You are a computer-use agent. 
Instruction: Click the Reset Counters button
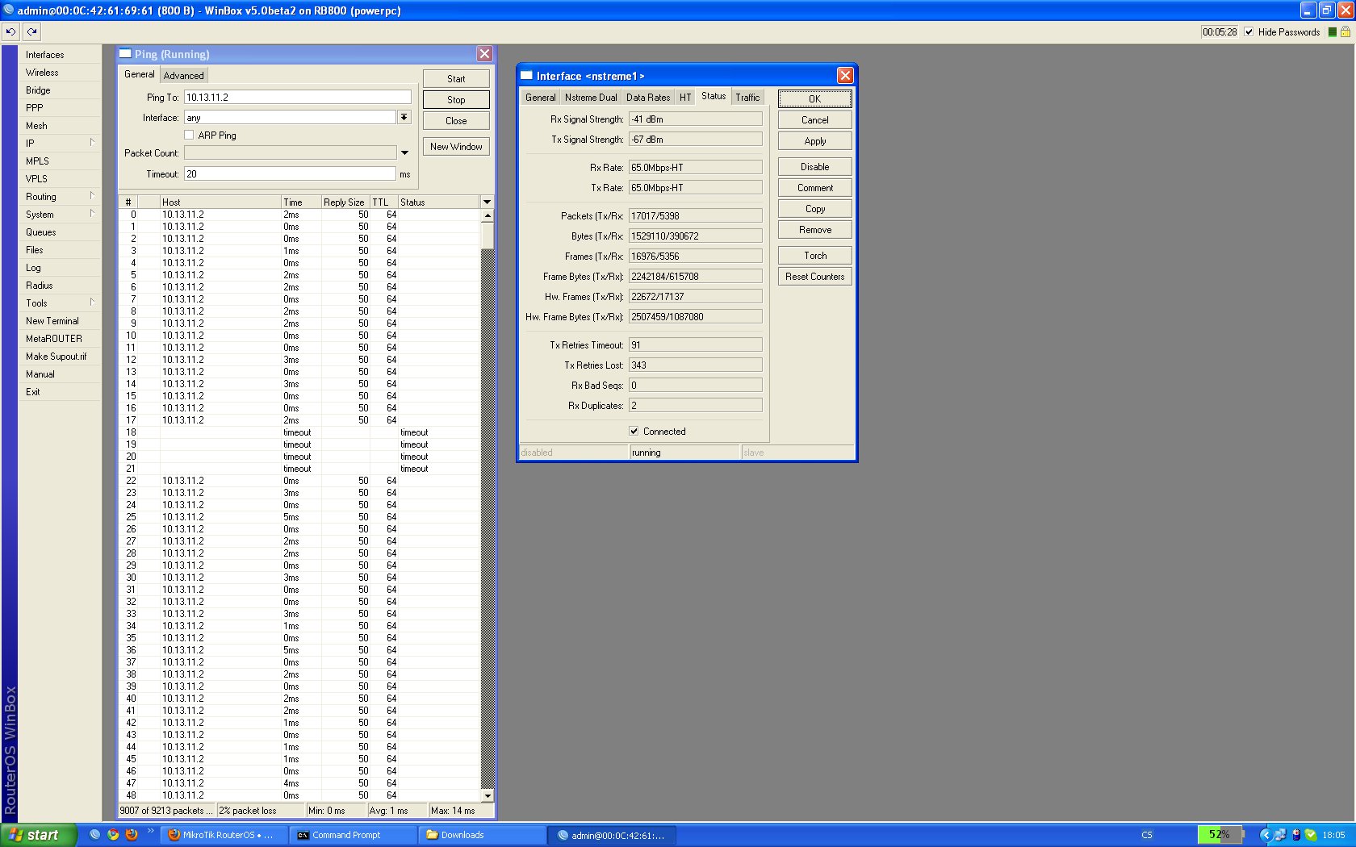point(815,277)
